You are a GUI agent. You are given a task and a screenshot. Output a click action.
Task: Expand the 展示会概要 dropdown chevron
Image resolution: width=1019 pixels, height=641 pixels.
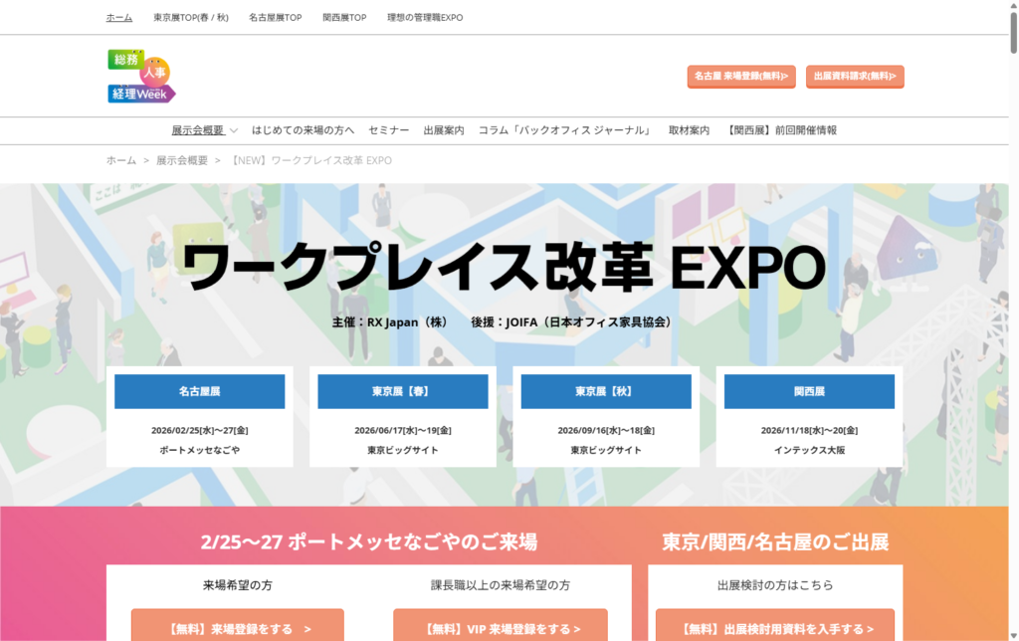click(234, 130)
